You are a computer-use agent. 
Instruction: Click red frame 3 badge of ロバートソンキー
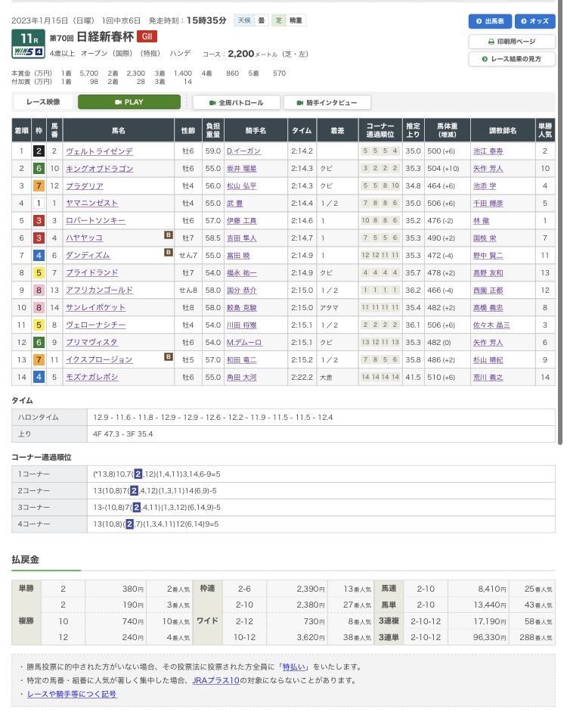pyautogui.click(x=39, y=221)
